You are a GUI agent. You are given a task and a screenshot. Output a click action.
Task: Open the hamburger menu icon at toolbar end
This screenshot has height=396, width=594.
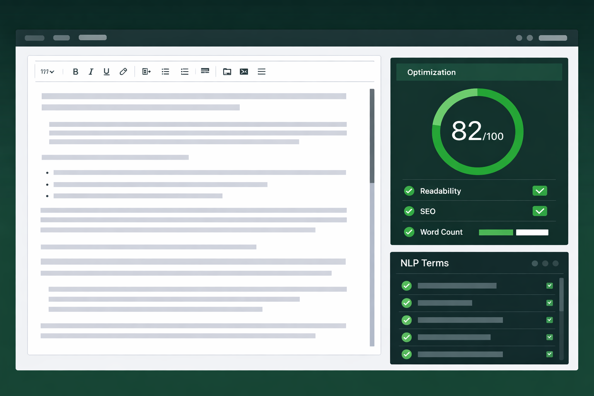click(x=261, y=72)
